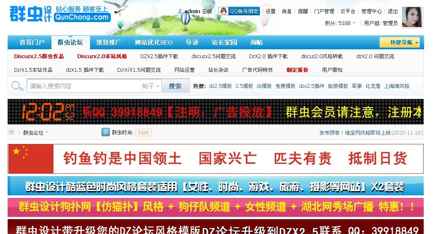Click hot search term dzx2.5插件

point(312,86)
